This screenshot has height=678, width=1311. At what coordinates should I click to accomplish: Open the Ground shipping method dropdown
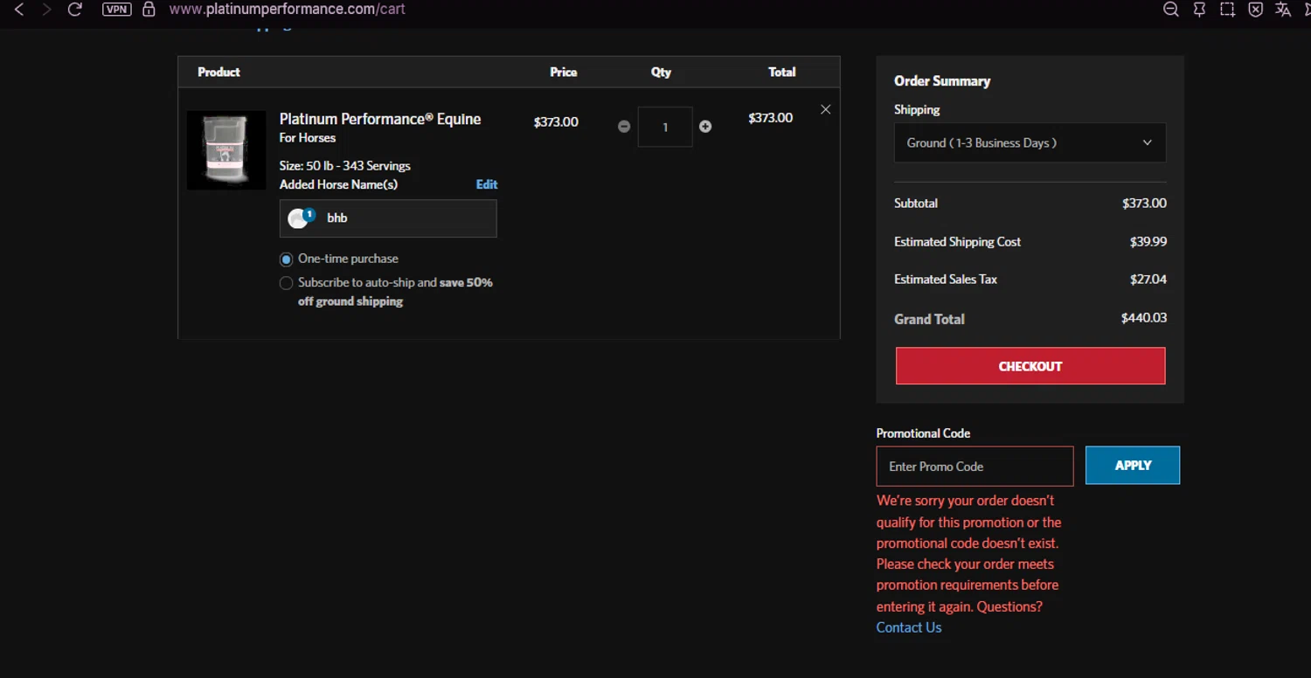coord(1030,142)
